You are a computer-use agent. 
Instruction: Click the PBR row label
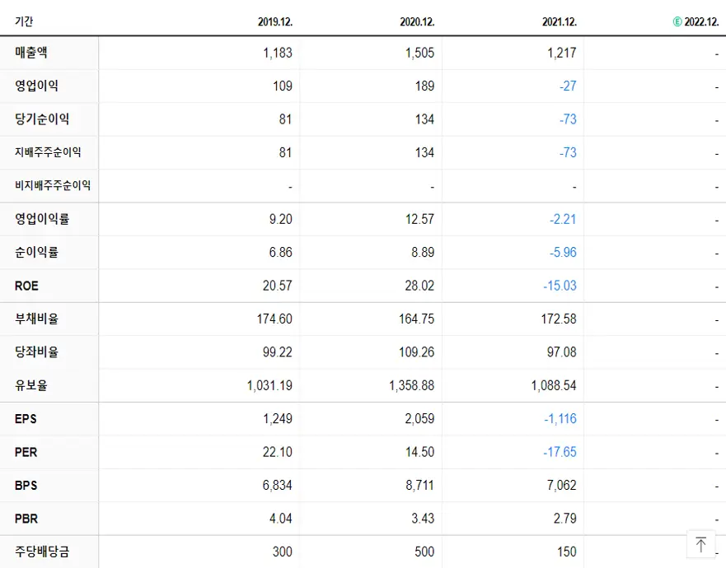click(26, 519)
